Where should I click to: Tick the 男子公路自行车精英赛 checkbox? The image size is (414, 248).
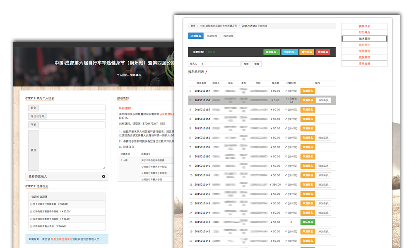coord(31,204)
